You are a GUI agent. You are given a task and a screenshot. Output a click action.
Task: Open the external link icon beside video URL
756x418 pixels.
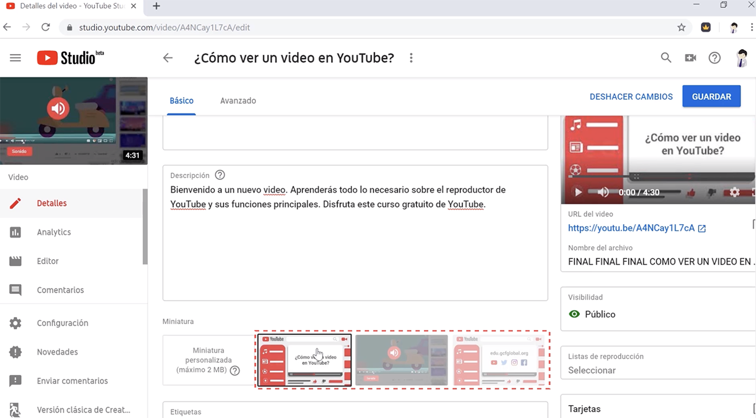702,228
